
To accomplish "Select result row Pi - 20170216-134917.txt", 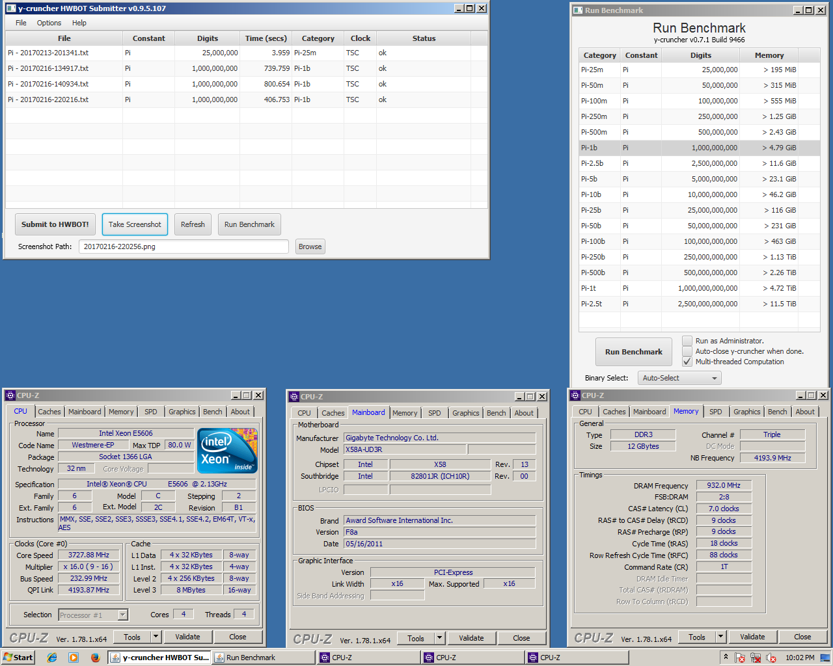I will coord(246,68).
